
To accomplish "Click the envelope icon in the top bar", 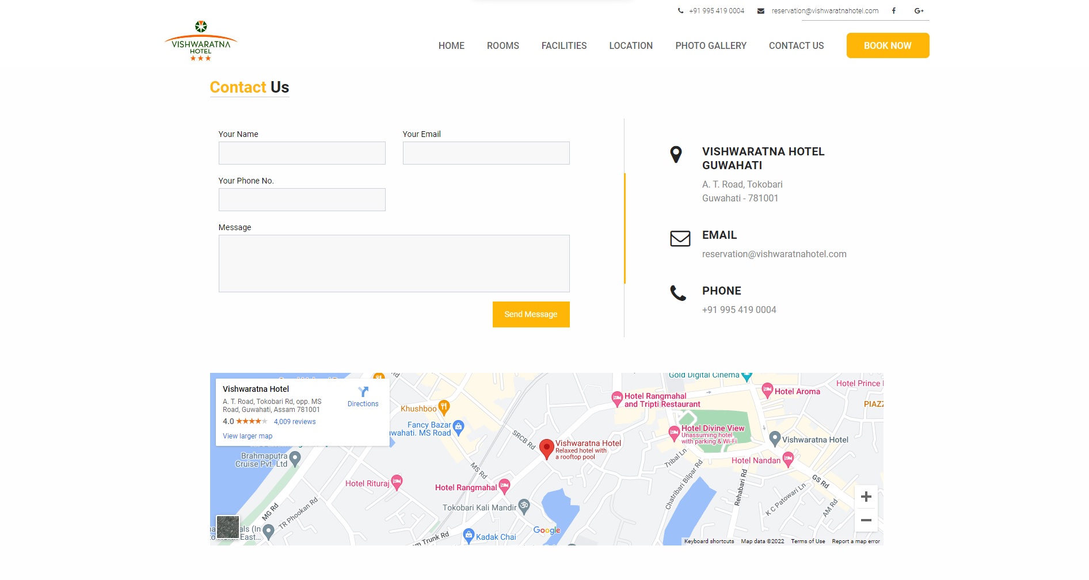I will [761, 11].
